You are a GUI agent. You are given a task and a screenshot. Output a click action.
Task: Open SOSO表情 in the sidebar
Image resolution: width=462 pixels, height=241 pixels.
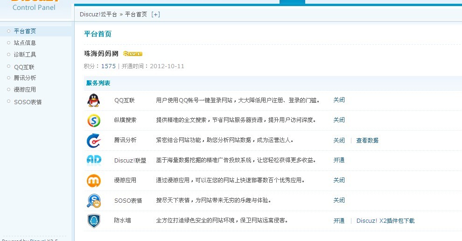(x=28, y=102)
